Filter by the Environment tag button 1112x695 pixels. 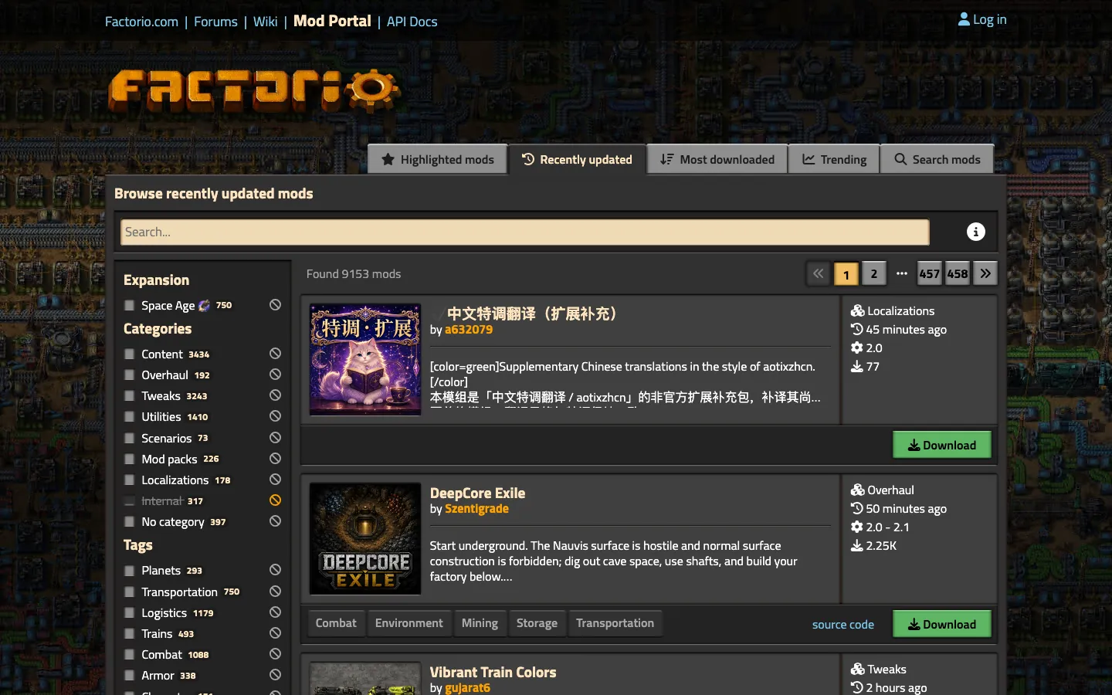click(409, 623)
